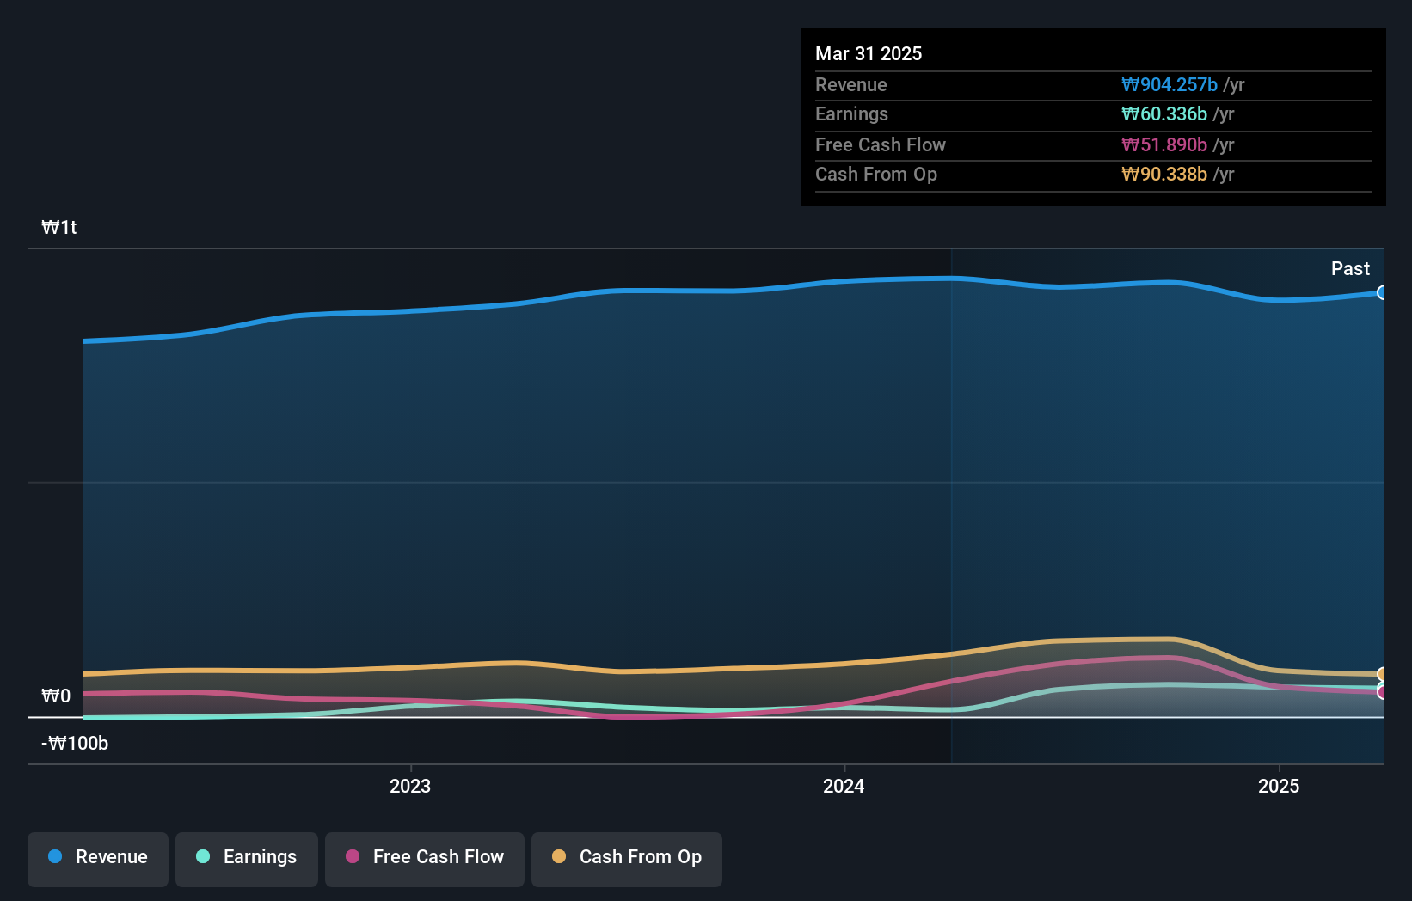The height and width of the screenshot is (901, 1412).
Task: Toggle the Revenue series visibility
Action: [97, 857]
